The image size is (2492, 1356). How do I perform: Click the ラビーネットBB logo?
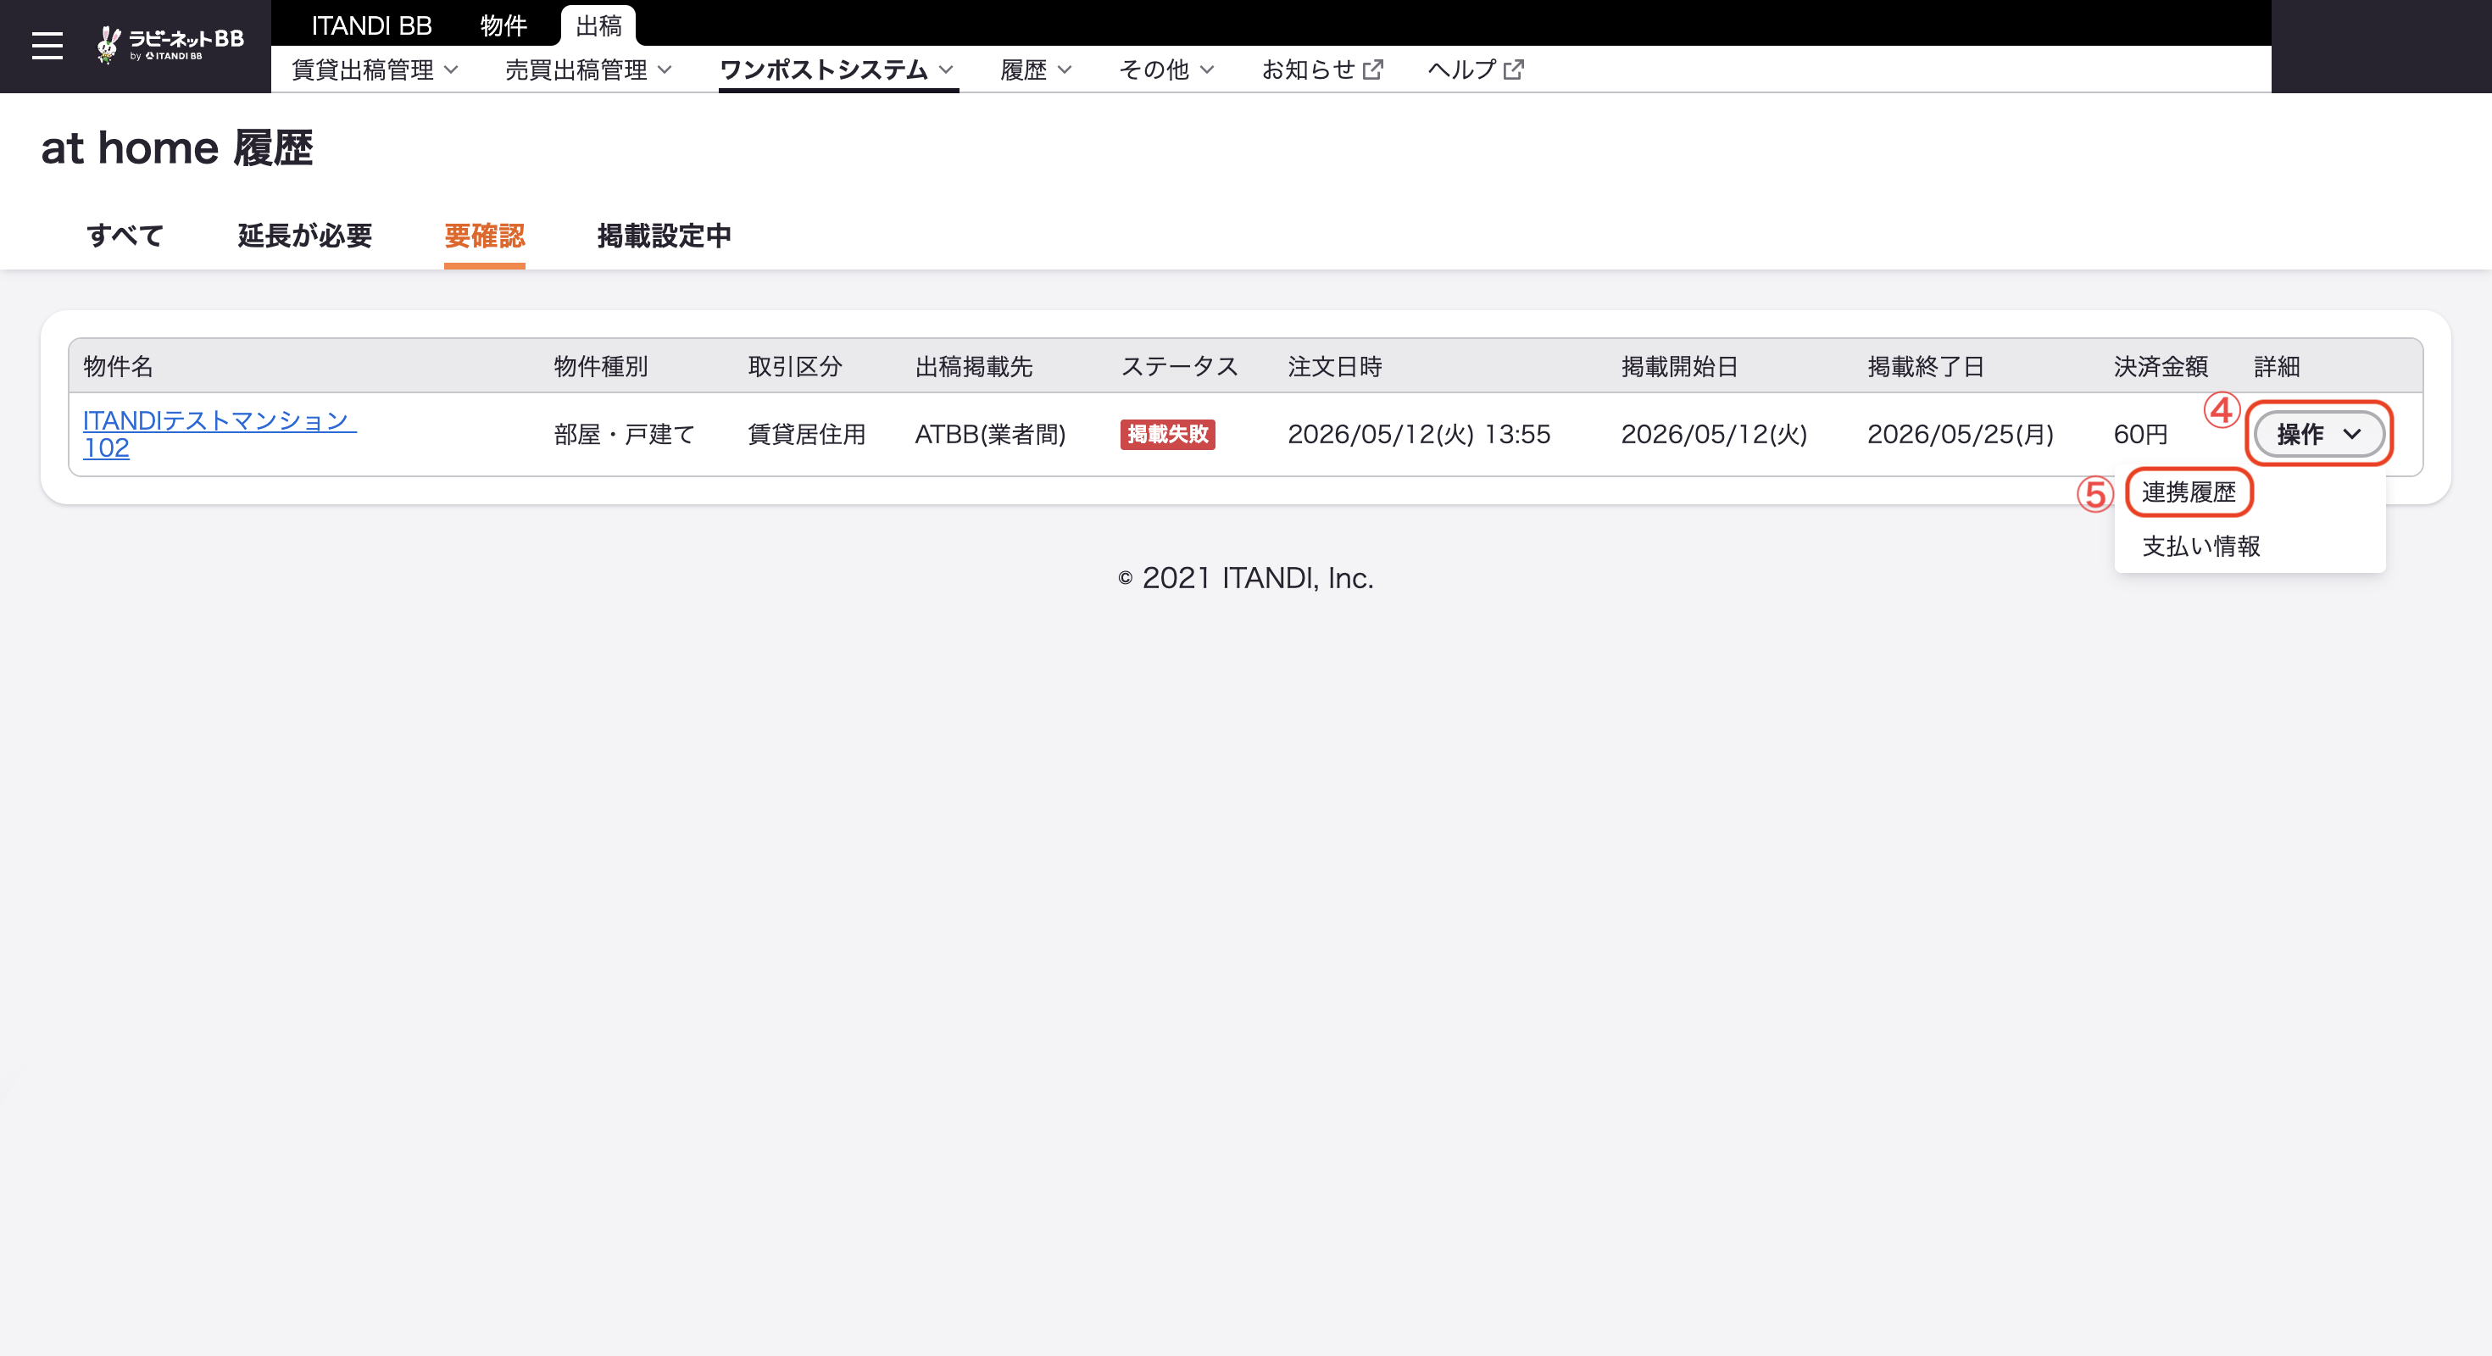pos(170,44)
